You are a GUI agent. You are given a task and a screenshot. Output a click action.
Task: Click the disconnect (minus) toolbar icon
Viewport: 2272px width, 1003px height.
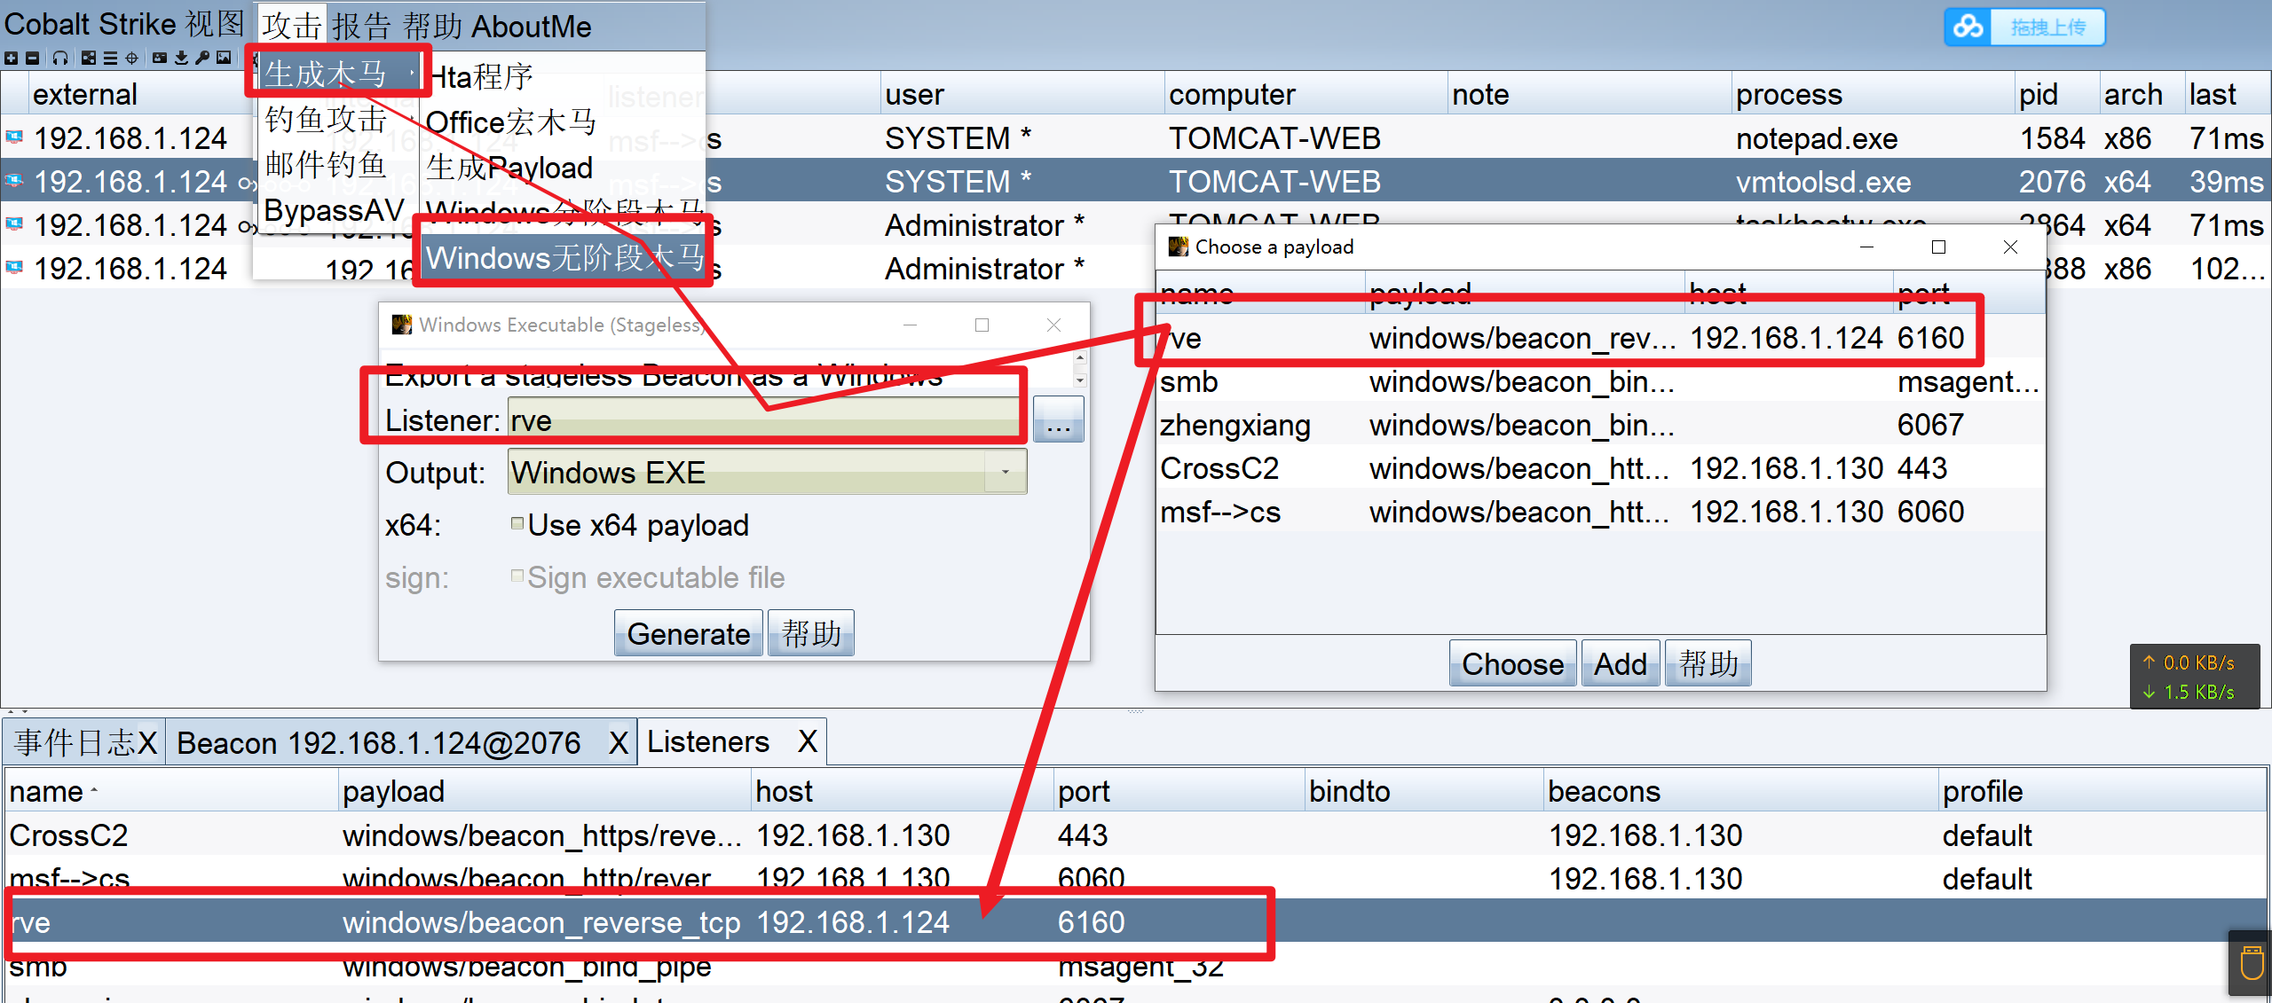[32, 59]
